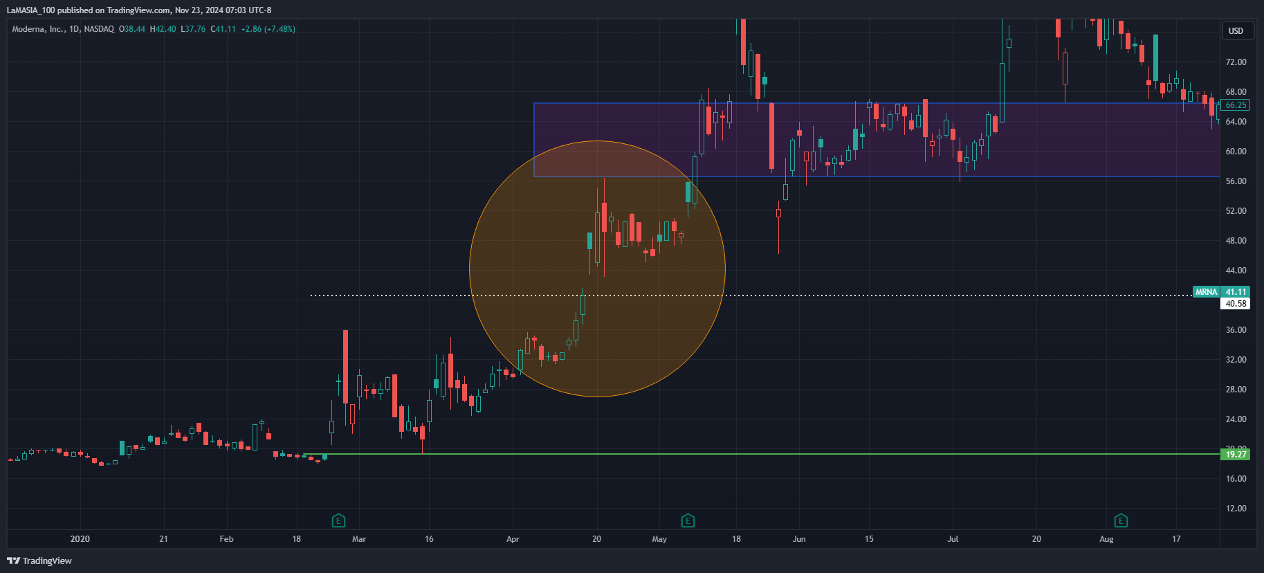1264x573 pixels.
Task: Click the 2020 time axis label
Action: coord(80,539)
